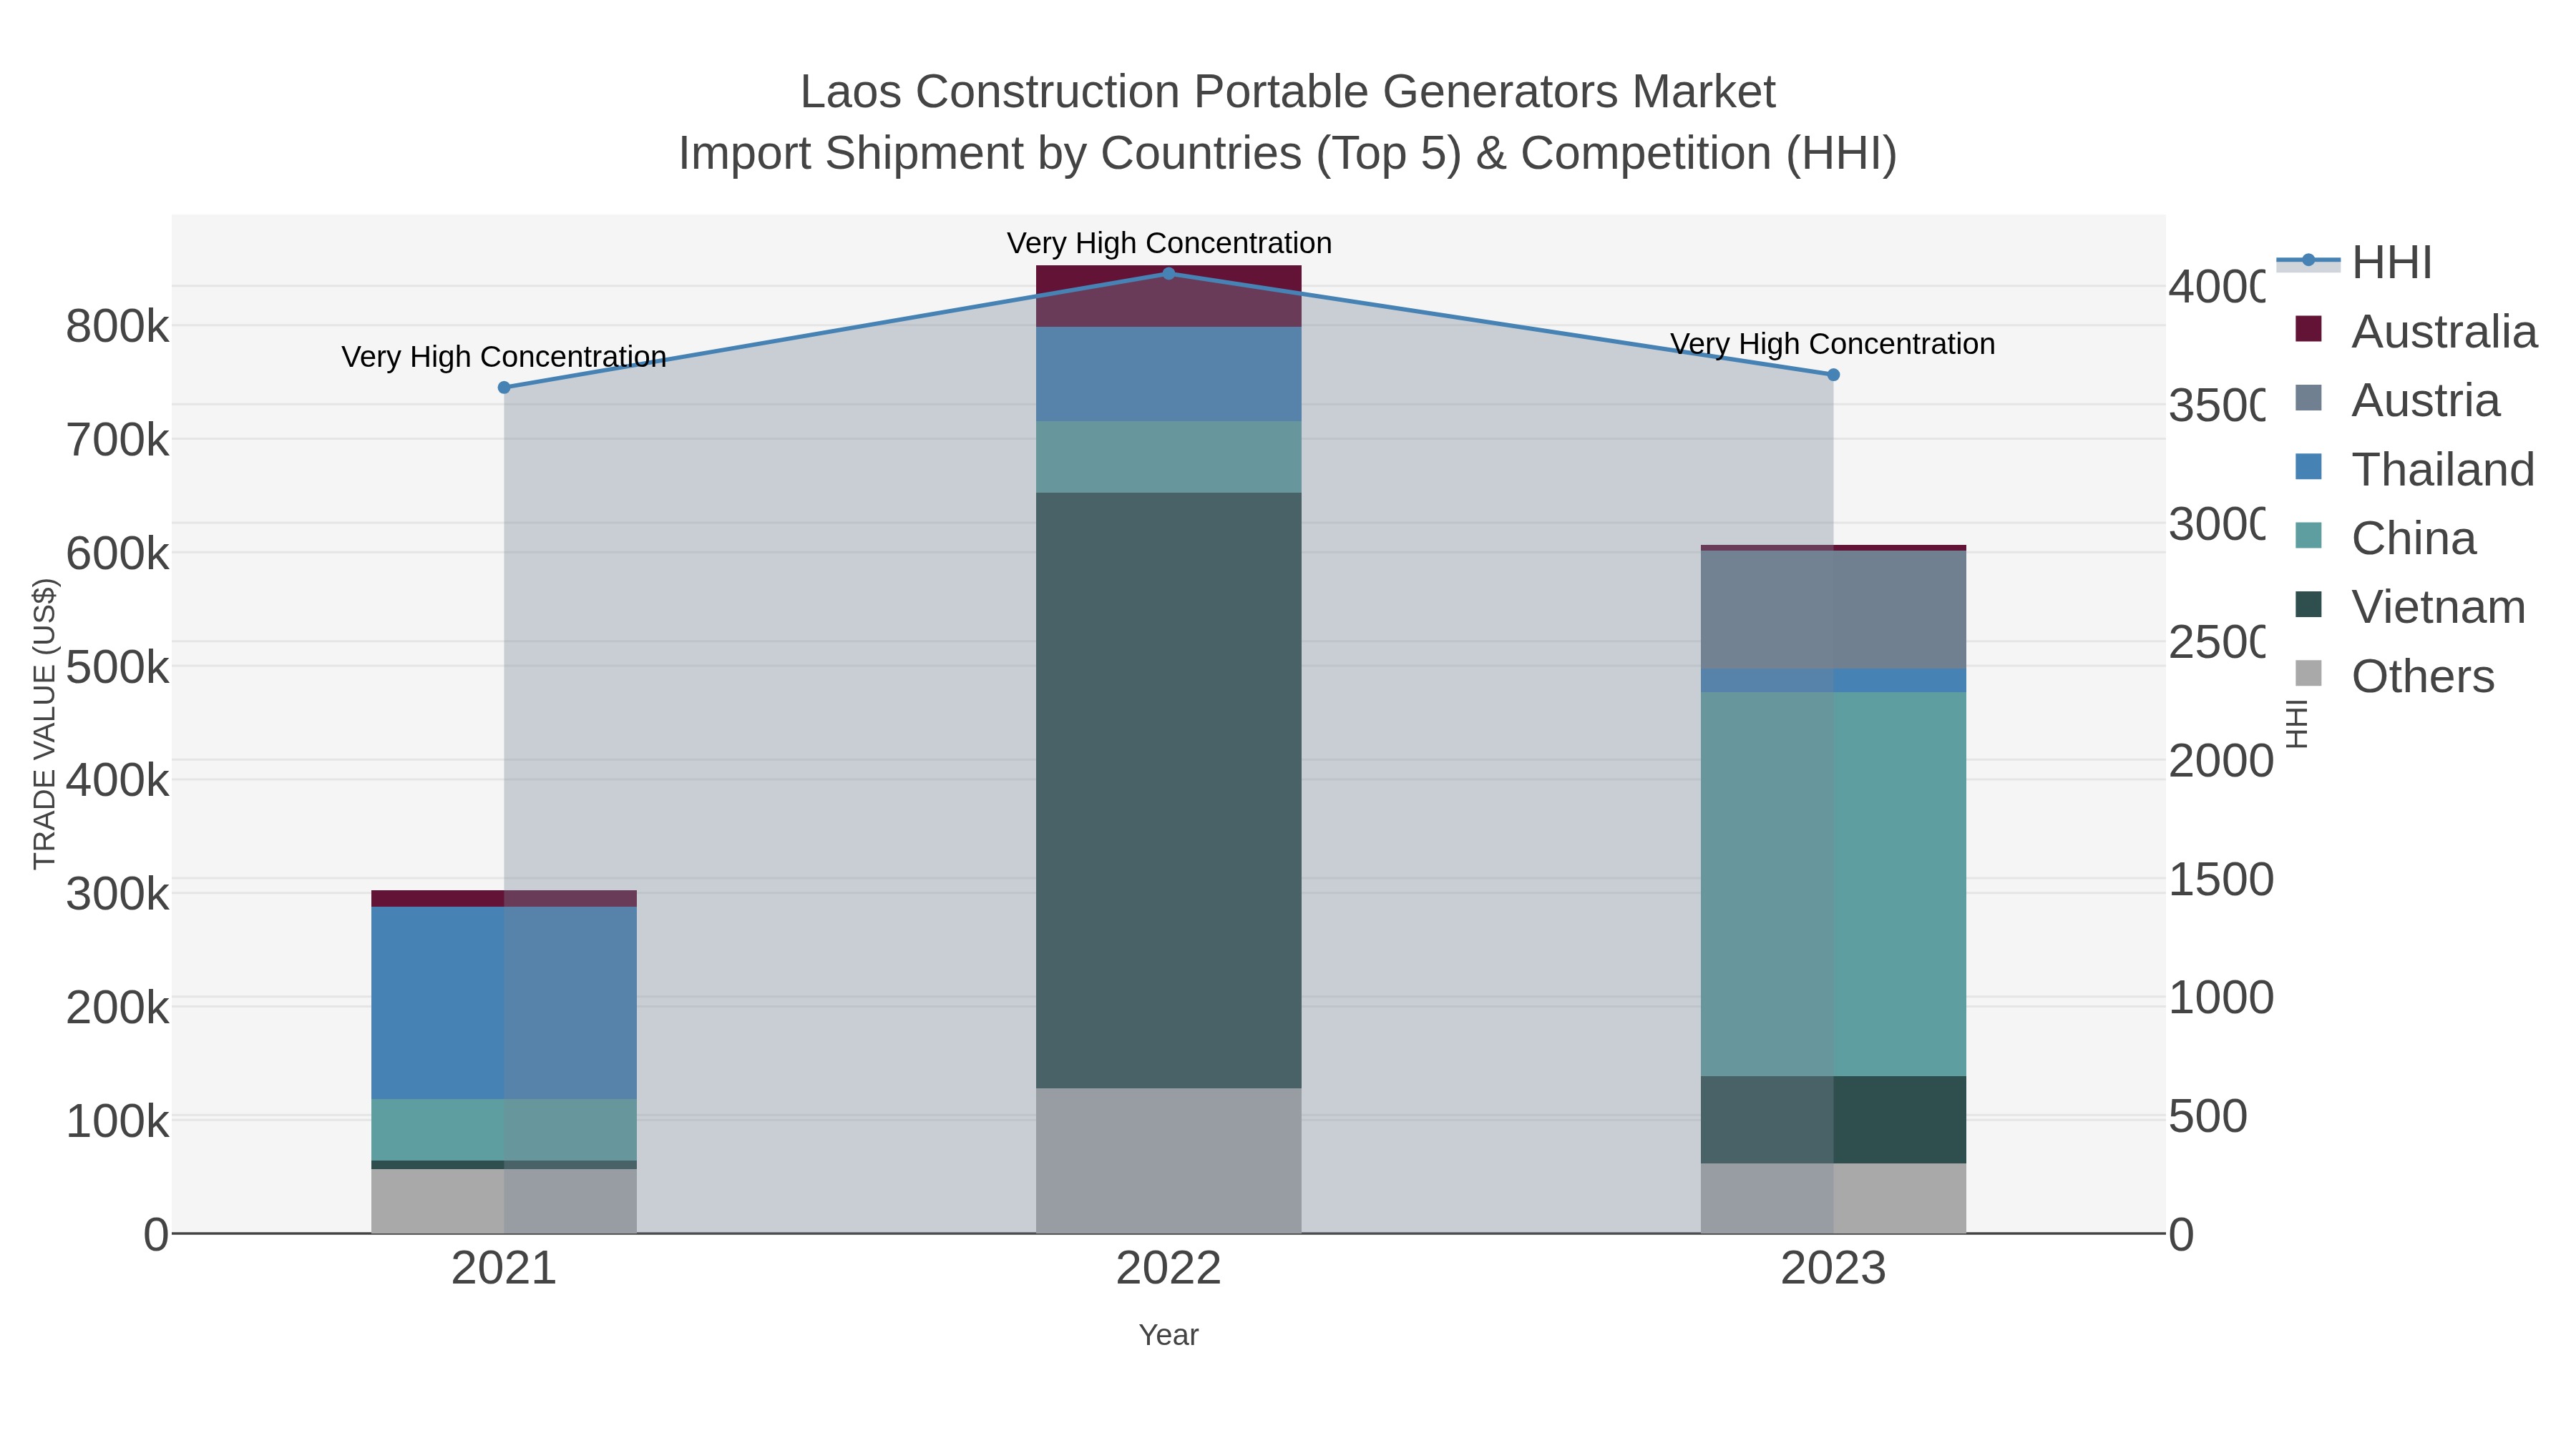Click the Austria slate legend swatch

tap(2308, 398)
